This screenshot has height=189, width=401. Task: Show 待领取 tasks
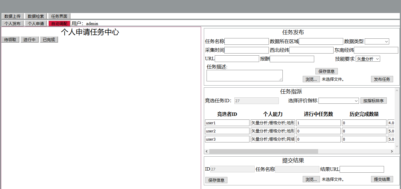pos(10,40)
